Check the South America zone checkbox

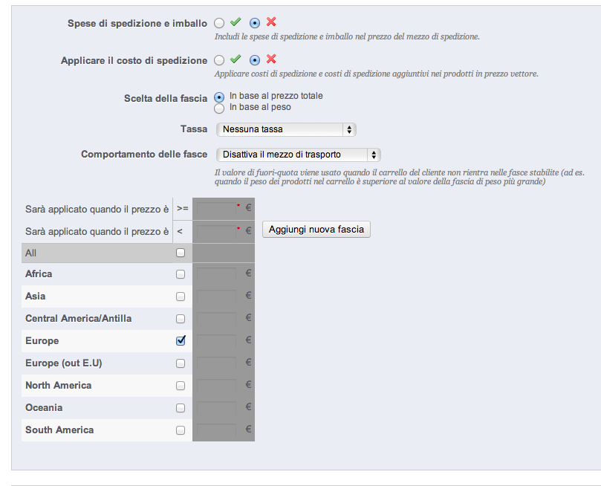click(x=181, y=430)
